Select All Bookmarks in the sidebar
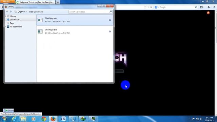Screen dimensions: 217x122 coord(16,26)
